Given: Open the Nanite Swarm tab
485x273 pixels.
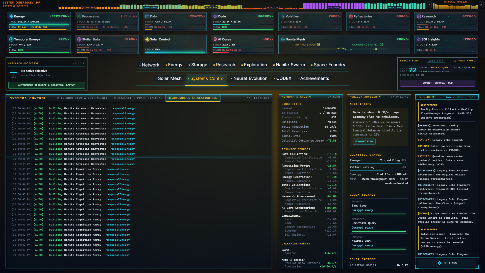Looking at the screenshot, I should tap(289, 65).
